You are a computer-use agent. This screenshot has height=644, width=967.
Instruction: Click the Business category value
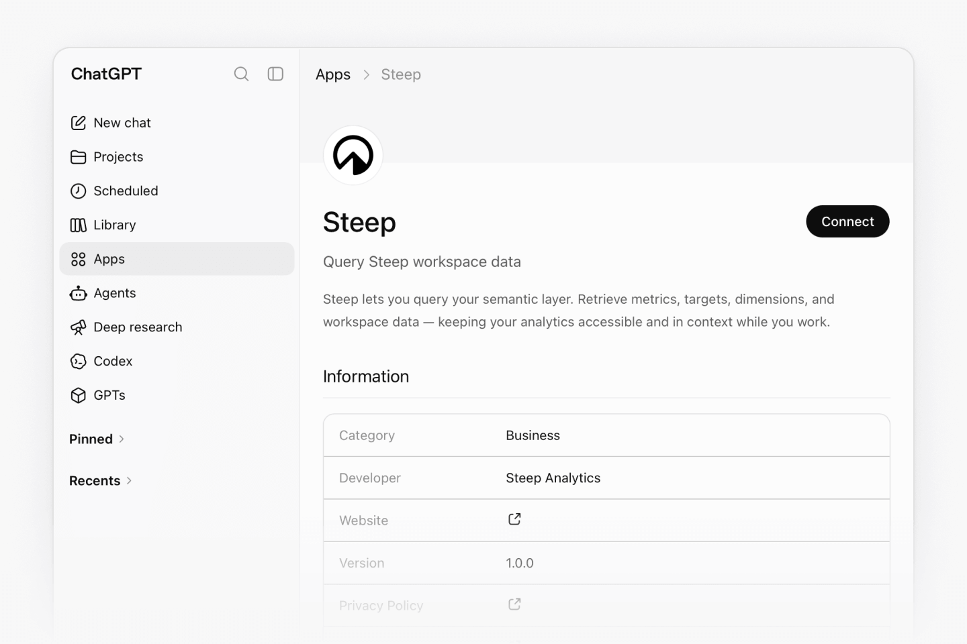click(x=533, y=435)
